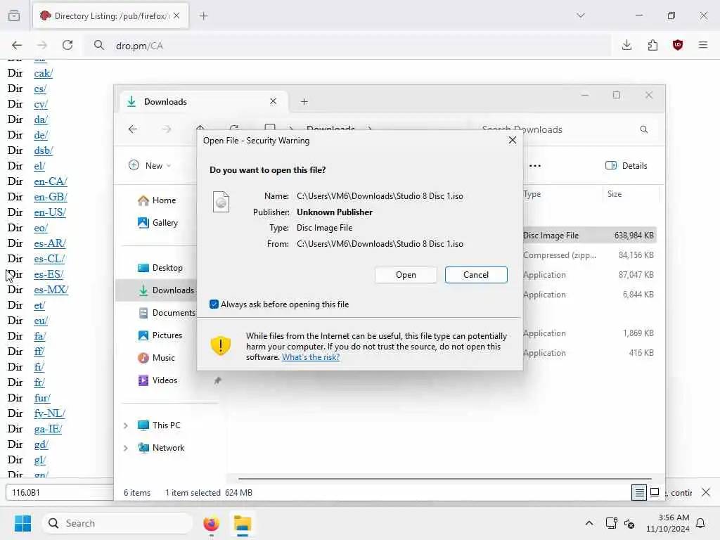The width and height of the screenshot is (720, 540).
Task: Select the Disc Image File row
Action: tap(589, 235)
